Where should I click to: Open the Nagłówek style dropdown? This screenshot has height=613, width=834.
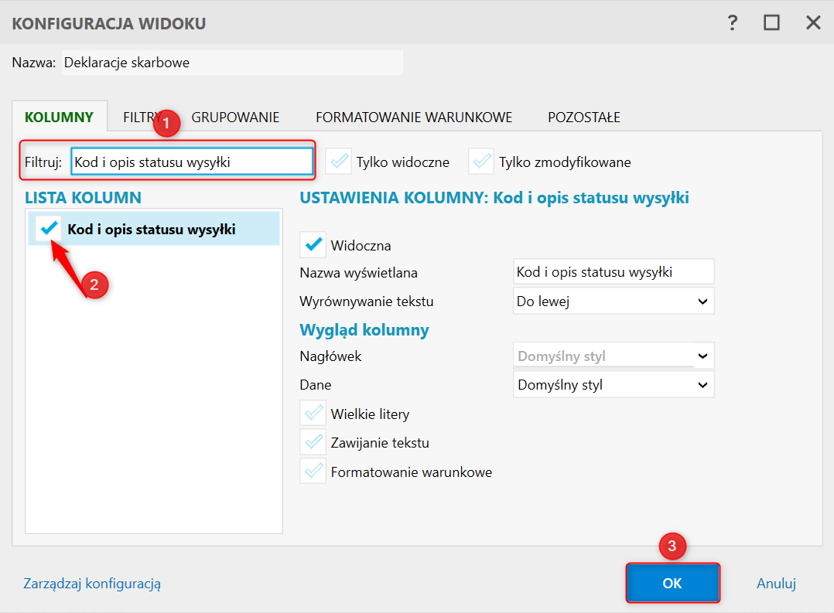614,356
